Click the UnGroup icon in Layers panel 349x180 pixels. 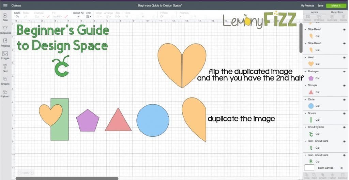[319, 17]
